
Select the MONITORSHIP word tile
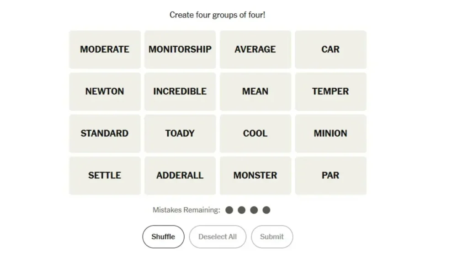(x=180, y=49)
